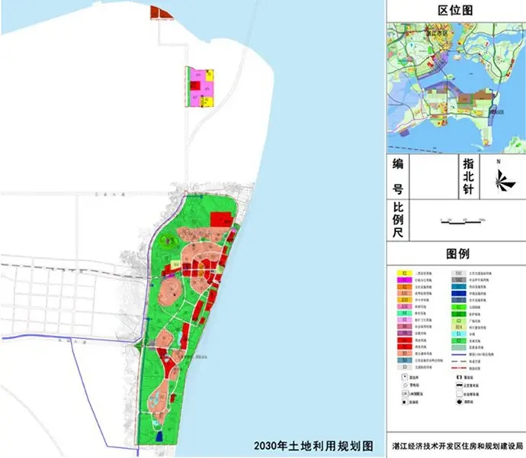The width and height of the screenshot is (526, 458).
Task: Pick the purple A9 legend swatch
Action: pos(405,333)
